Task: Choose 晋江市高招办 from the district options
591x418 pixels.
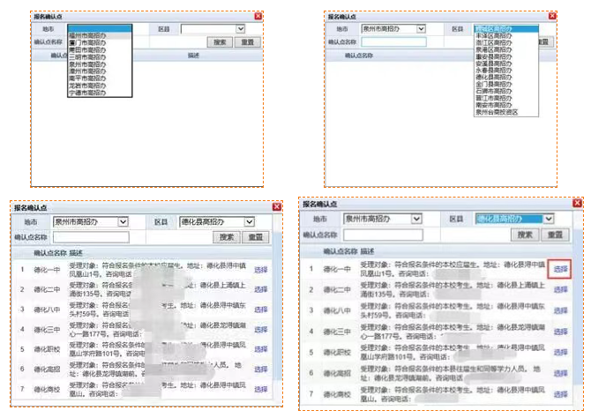Action: pyautogui.click(x=494, y=99)
